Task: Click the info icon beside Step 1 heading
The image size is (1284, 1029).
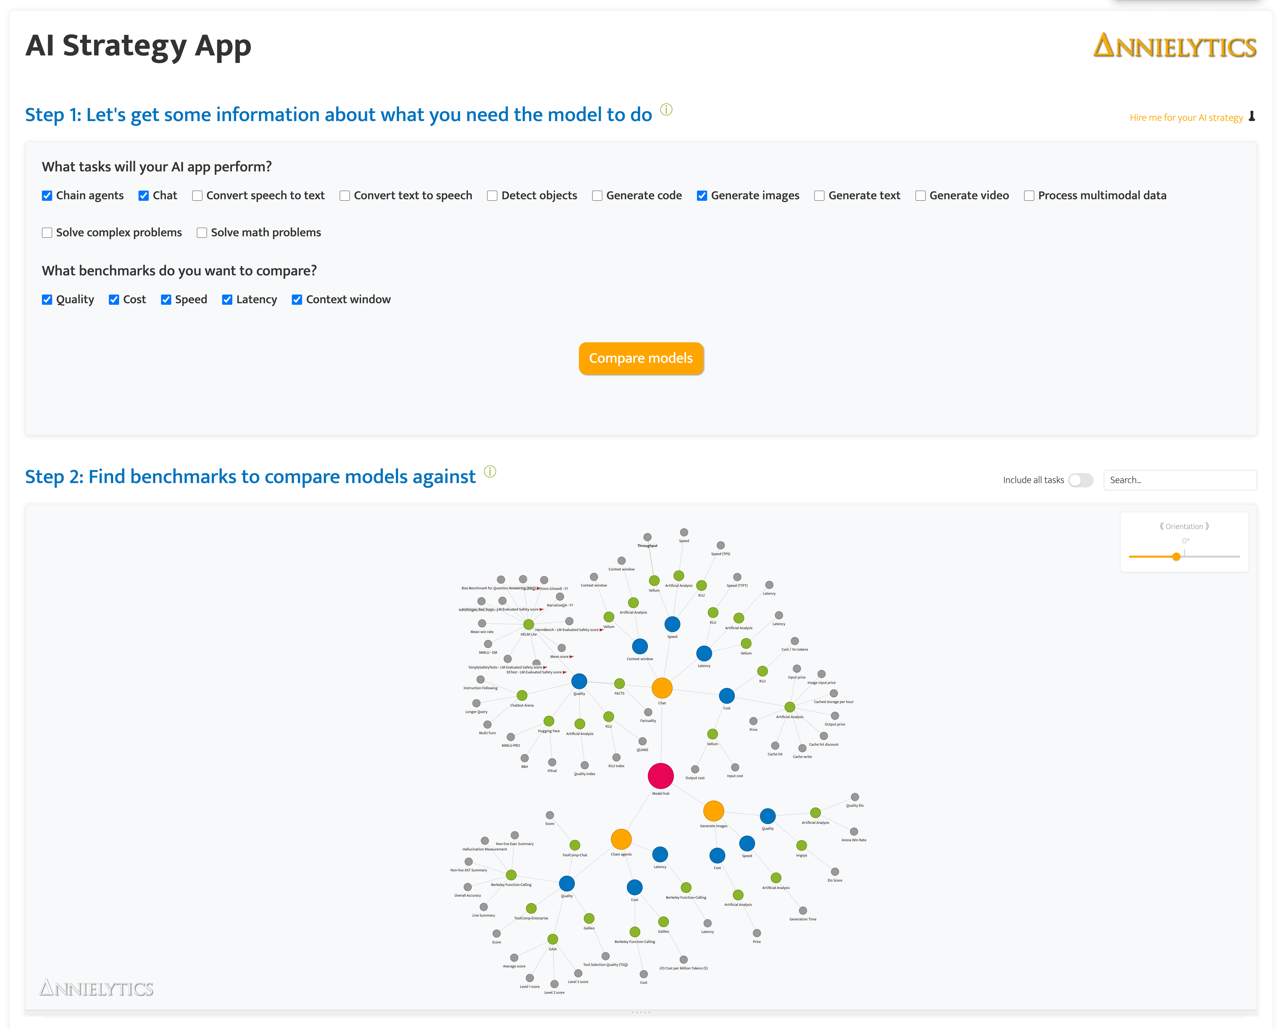Action: pyautogui.click(x=667, y=110)
